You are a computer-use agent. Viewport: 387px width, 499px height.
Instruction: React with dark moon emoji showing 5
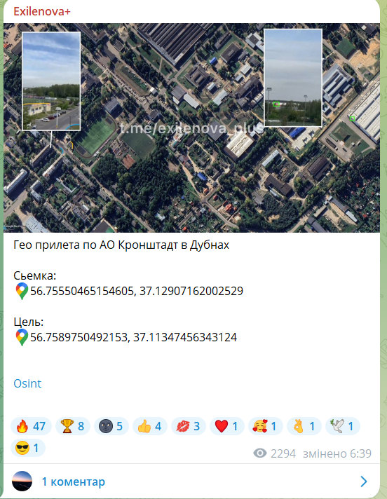111,426
